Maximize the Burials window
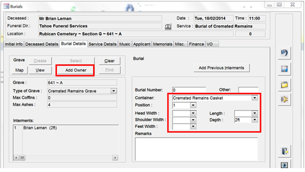The image size is (305, 172). click(x=279, y=5)
